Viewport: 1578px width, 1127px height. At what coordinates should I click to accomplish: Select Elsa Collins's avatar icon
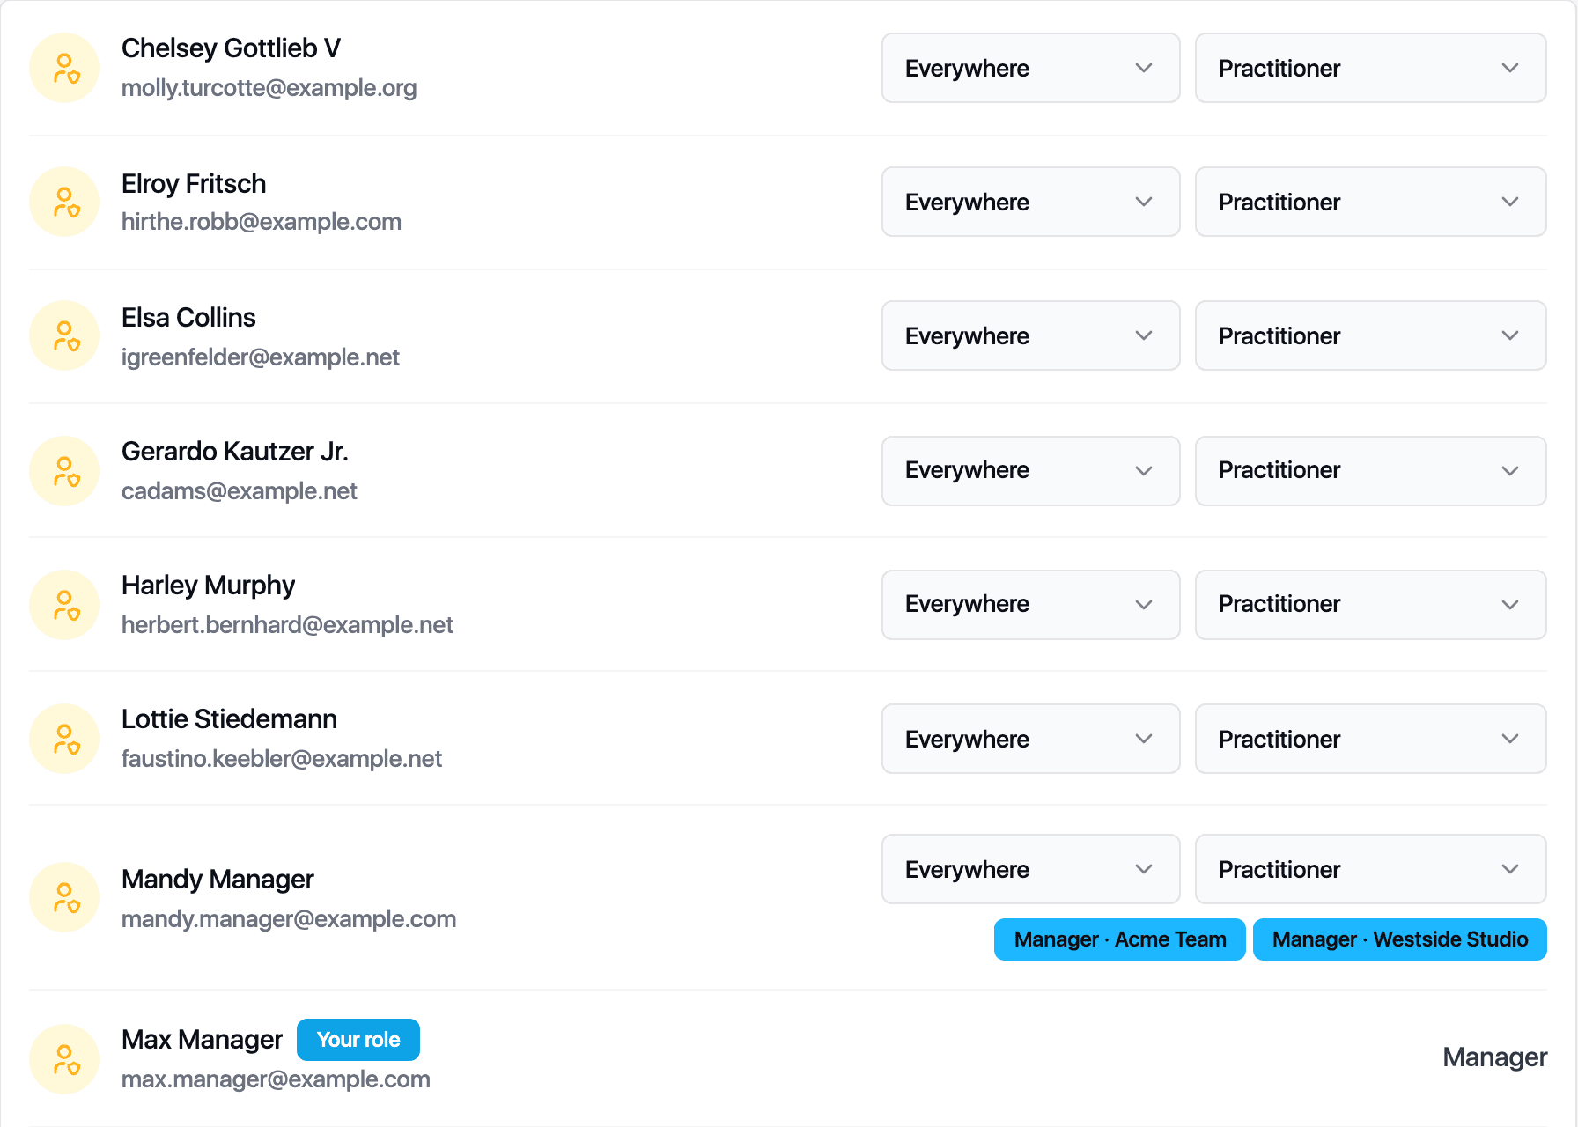coord(64,335)
